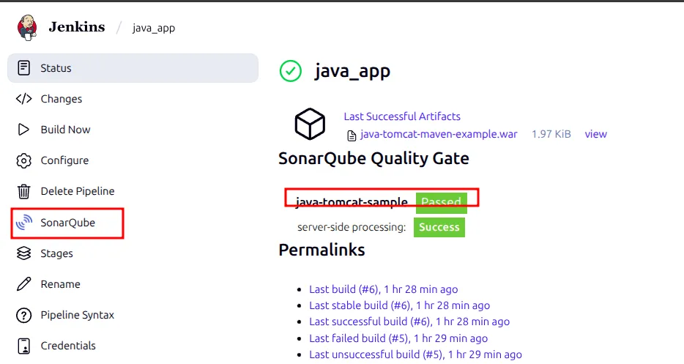Click the Build Now play icon
The image size is (684, 364).
click(x=23, y=130)
